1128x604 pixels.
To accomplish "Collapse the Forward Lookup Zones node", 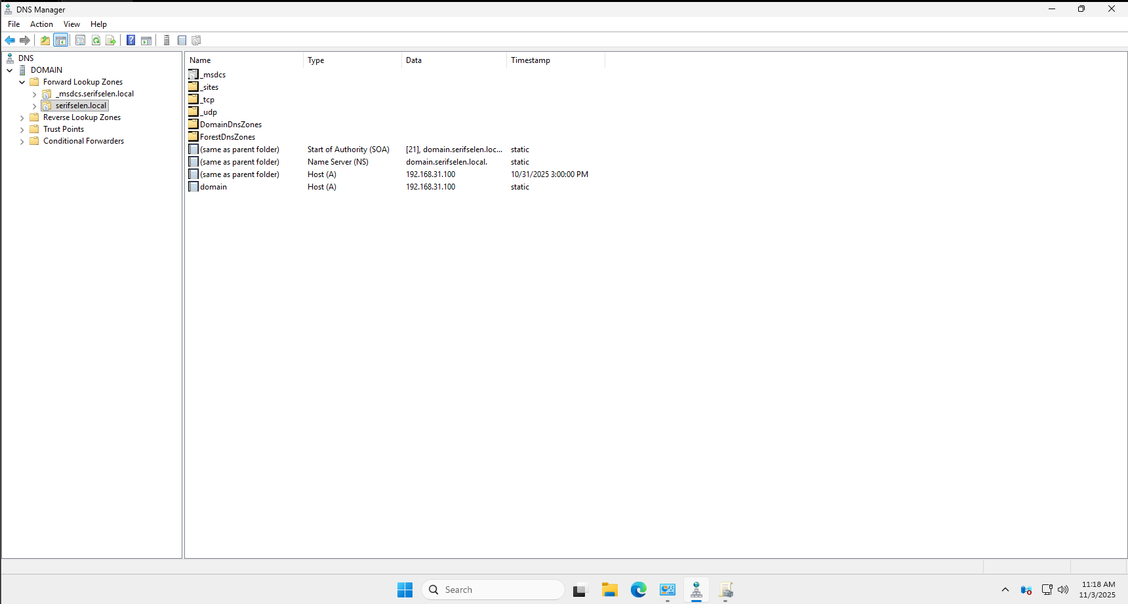I will click(23, 82).
